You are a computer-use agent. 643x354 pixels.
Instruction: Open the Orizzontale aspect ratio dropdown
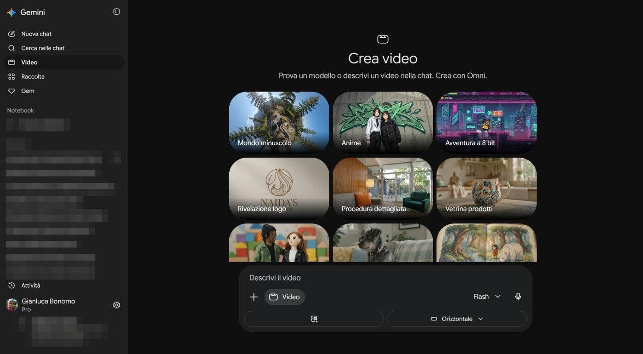457,319
